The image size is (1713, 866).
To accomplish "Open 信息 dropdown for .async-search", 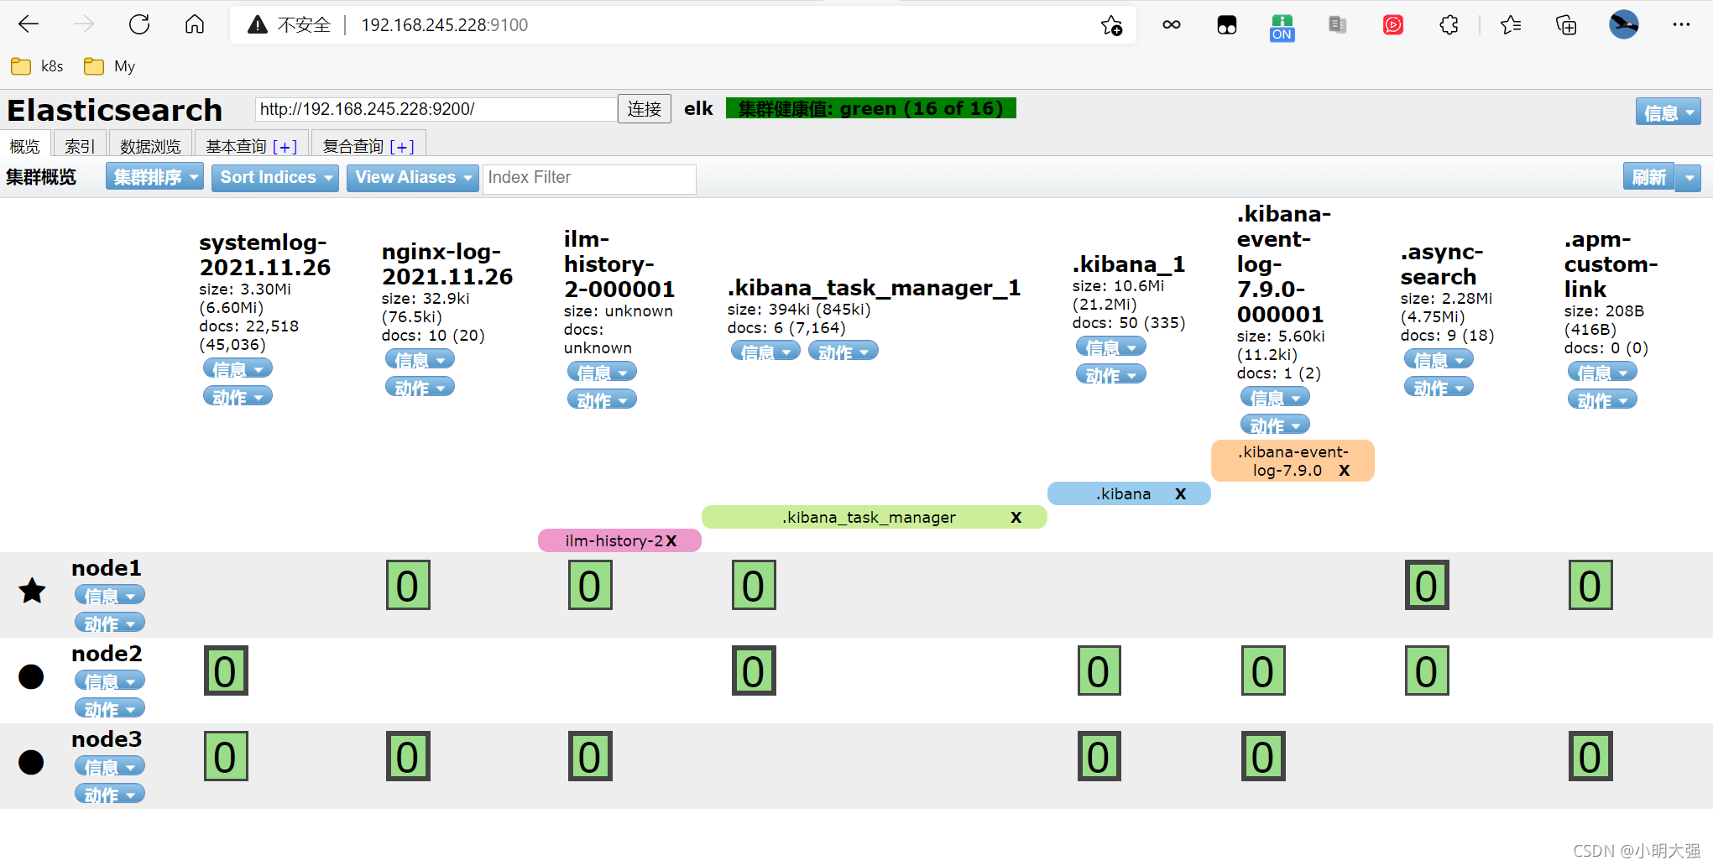I will click(x=1439, y=359).
